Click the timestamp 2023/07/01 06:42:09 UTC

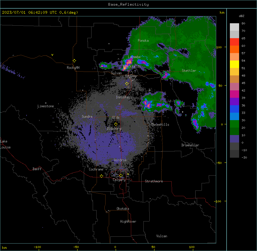30,13
